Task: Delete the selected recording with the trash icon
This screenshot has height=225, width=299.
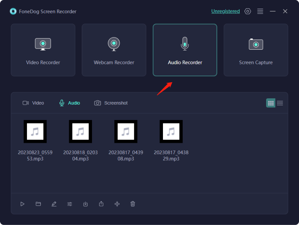Action: pyautogui.click(x=133, y=204)
